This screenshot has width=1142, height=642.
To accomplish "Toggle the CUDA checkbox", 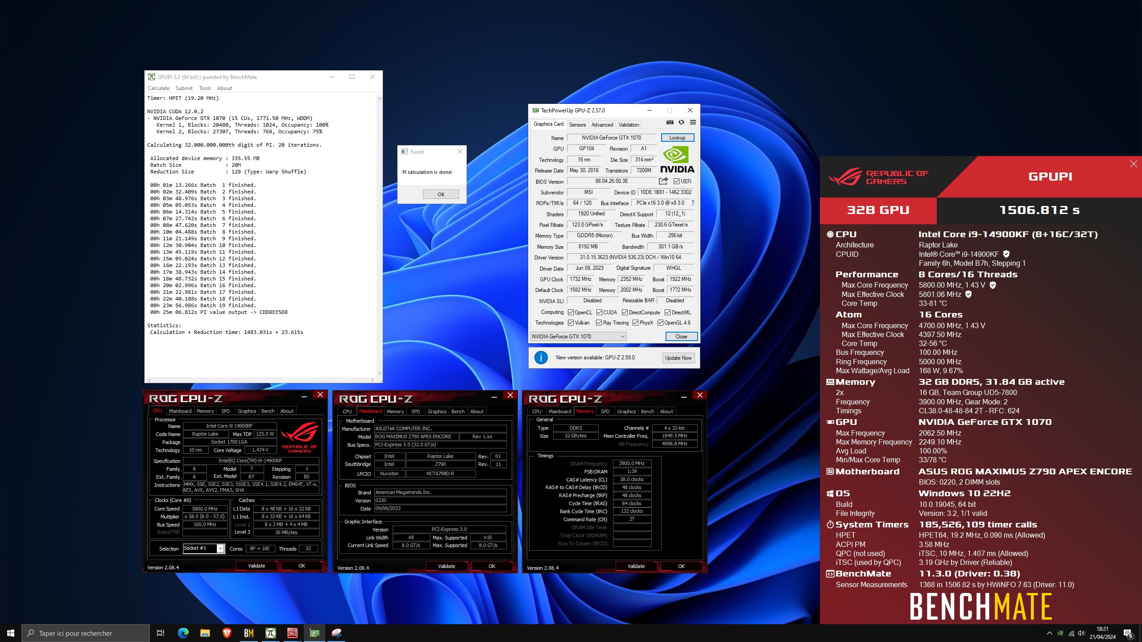I will (x=599, y=313).
